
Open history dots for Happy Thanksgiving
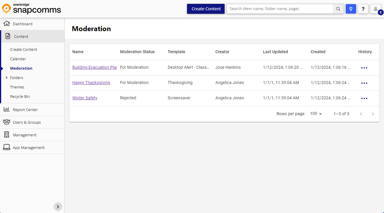pyautogui.click(x=364, y=83)
